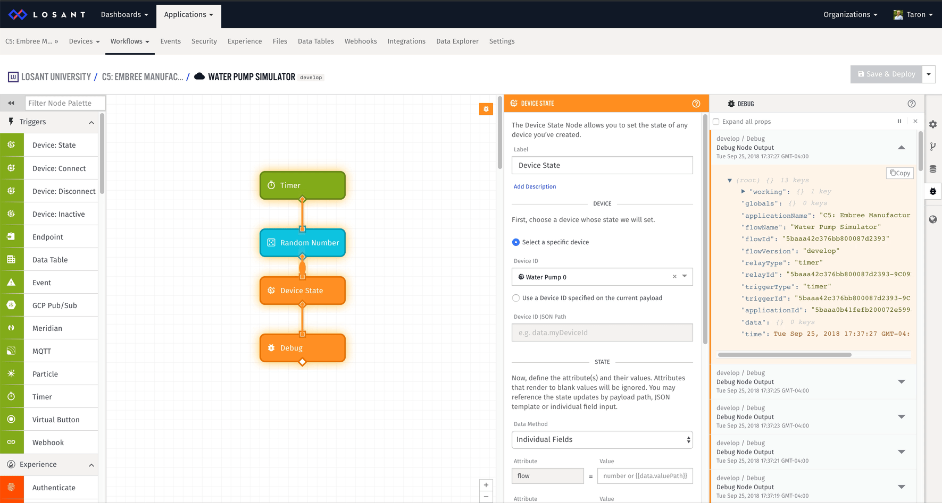Image resolution: width=942 pixels, height=503 pixels.
Task: Select the Device: State trigger icon
Action: [x=11, y=145]
